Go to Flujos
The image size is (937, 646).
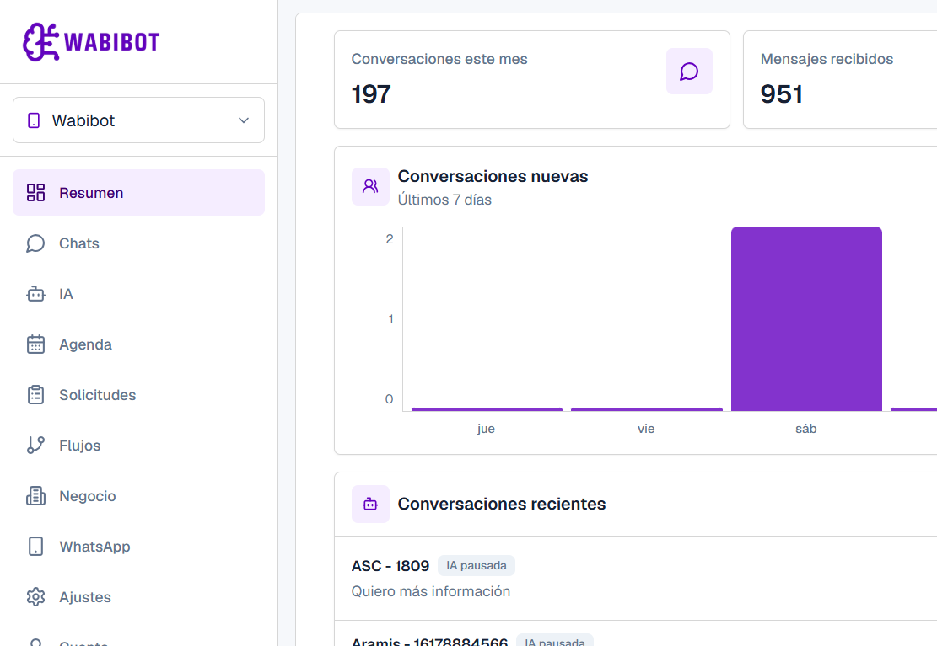pyautogui.click(x=138, y=446)
